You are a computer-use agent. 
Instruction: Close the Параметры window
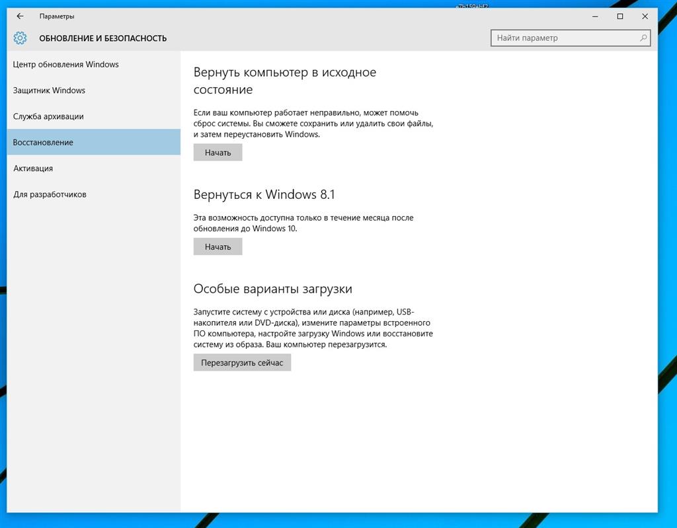point(645,17)
